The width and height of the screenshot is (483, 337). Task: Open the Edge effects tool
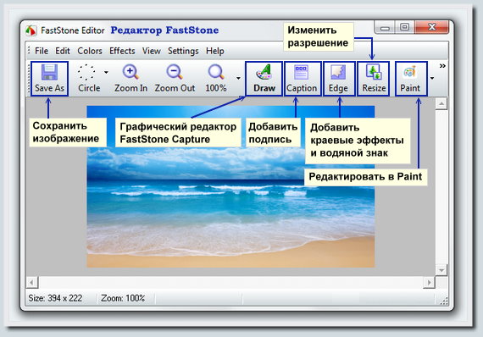click(339, 79)
